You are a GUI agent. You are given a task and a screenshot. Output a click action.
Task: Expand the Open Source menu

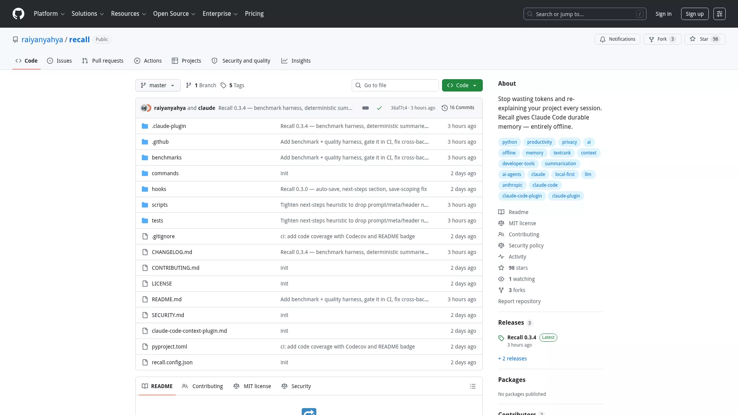[174, 14]
